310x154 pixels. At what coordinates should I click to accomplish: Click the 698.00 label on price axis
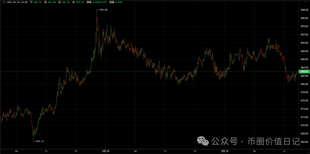[x=304, y=10]
